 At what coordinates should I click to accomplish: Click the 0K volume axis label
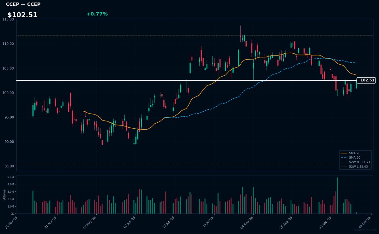click(12, 214)
